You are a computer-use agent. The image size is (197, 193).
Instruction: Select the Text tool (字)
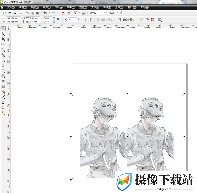click(3, 81)
